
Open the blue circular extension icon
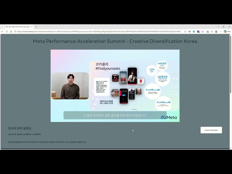(189, 32)
